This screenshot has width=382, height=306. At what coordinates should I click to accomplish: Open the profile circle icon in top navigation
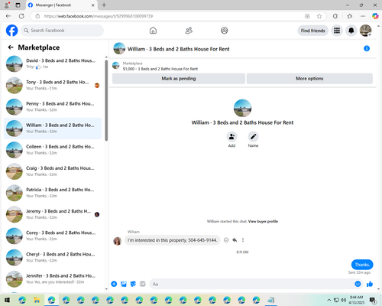(x=225, y=31)
